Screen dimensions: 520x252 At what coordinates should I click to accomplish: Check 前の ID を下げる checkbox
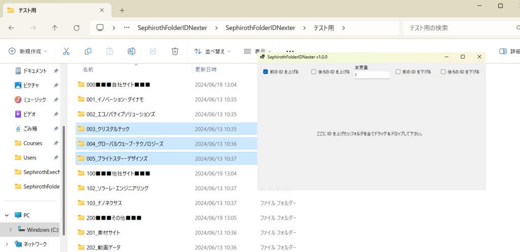click(398, 72)
